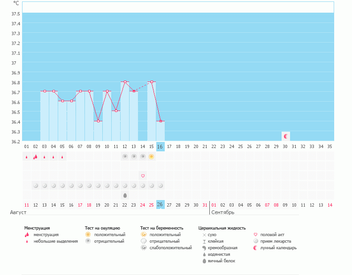Screen dimensions: 352x275
Task: Click the temperature point on day 12 at 36.8
Action: pos(125,82)
